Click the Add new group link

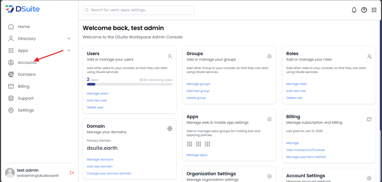pos(198,91)
